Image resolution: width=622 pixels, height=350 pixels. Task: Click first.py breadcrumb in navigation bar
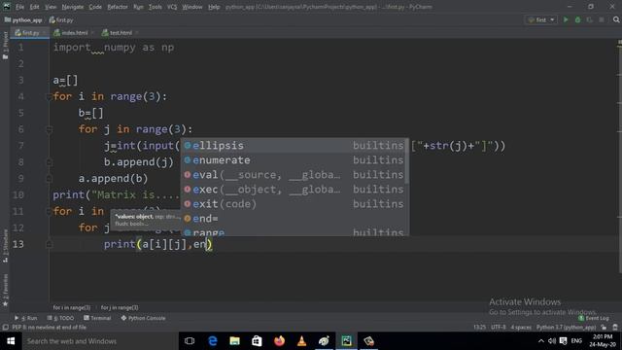61,19
